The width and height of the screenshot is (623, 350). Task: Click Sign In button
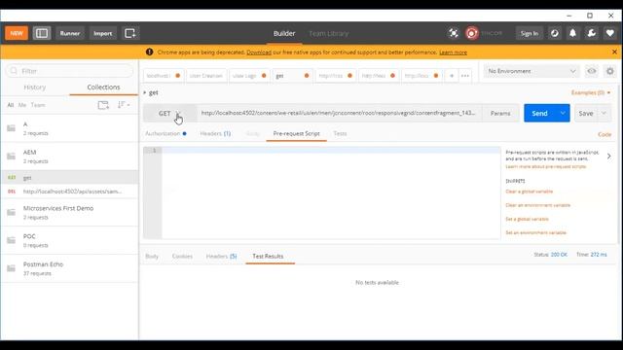530,33
